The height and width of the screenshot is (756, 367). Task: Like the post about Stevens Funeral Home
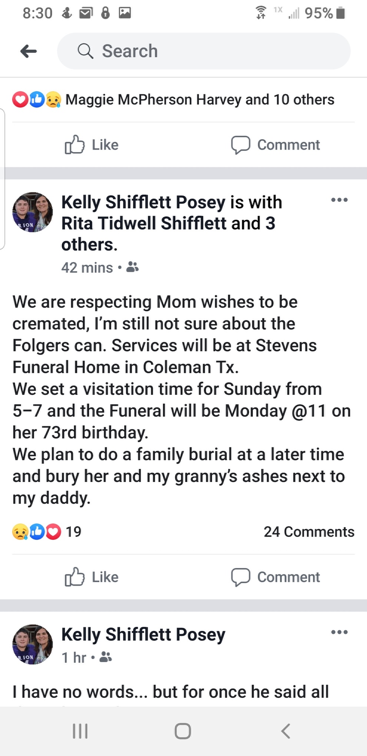point(92,577)
